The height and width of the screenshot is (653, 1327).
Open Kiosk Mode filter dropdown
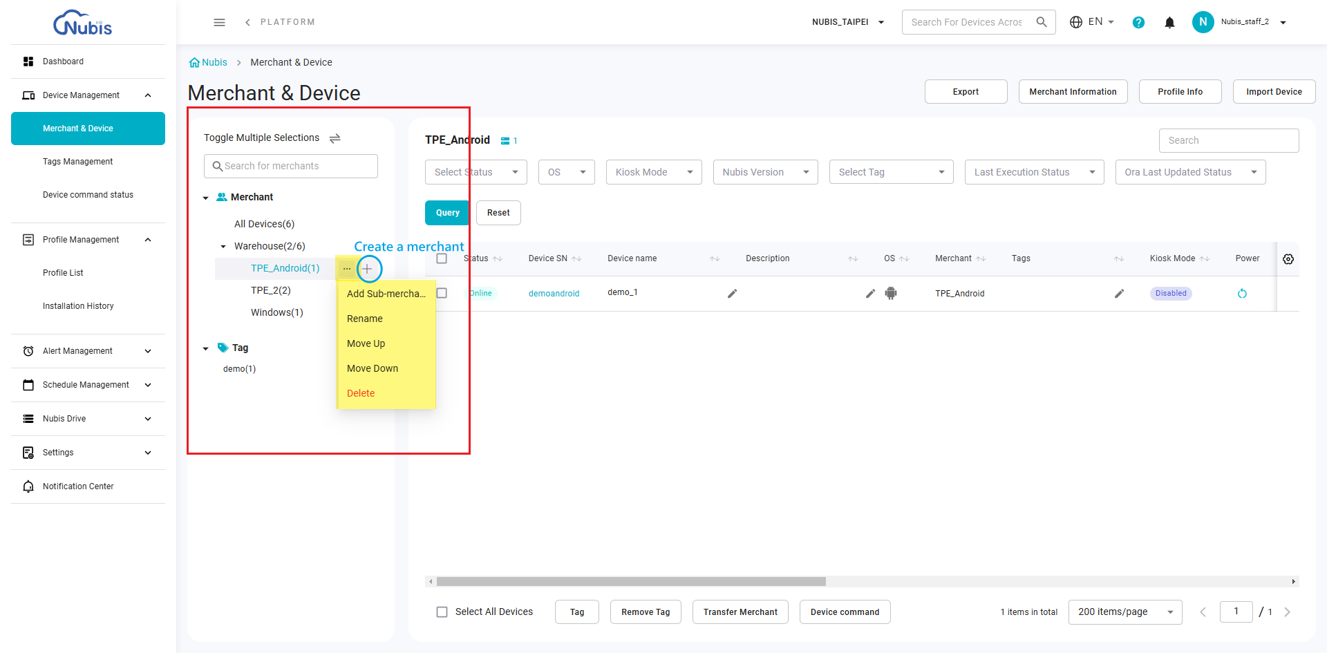coord(654,172)
